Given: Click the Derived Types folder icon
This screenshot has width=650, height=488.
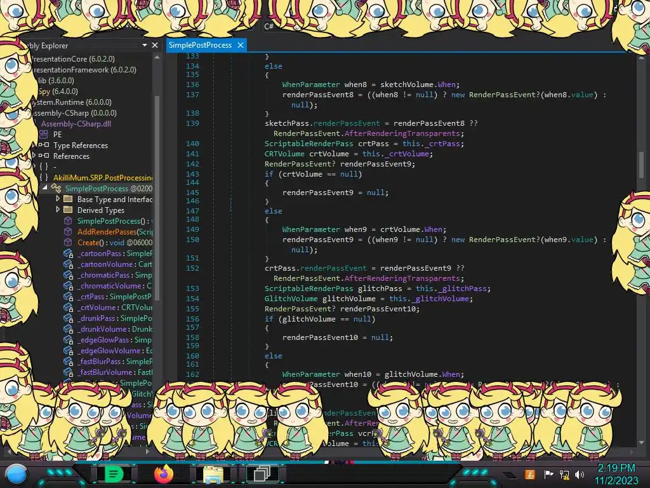Looking at the screenshot, I should pyautogui.click(x=68, y=210).
